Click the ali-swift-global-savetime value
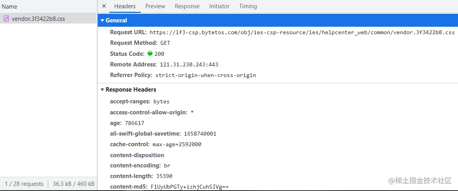458x191 pixels. pyautogui.click(x=200, y=134)
